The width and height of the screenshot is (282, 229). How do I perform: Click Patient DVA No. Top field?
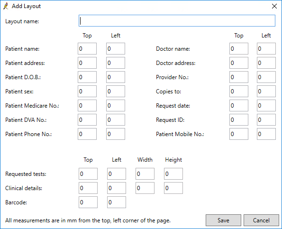pos(87,119)
